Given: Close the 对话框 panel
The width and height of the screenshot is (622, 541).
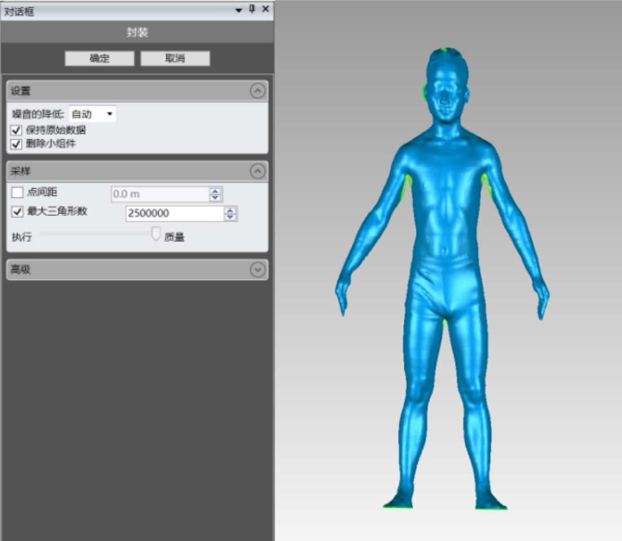Looking at the screenshot, I should coord(264,9).
